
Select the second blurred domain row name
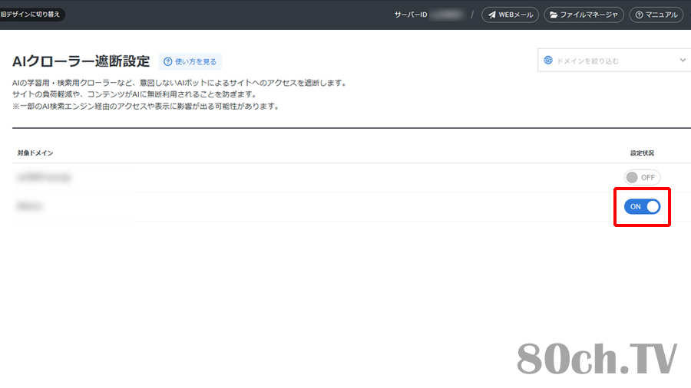(29, 206)
